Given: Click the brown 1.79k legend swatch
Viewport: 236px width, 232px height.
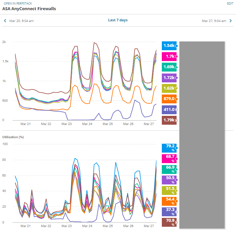Looking at the screenshot, I should tap(169, 120).
